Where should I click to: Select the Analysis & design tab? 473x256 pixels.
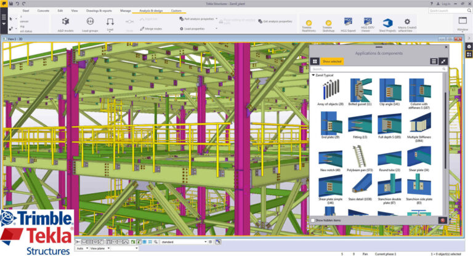(x=151, y=10)
